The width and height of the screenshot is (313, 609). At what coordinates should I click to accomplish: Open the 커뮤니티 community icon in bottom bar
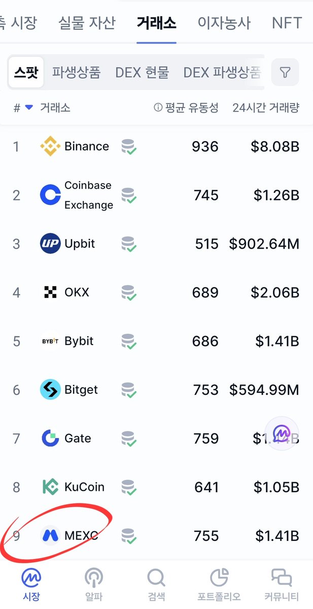click(x=282, y=577)
